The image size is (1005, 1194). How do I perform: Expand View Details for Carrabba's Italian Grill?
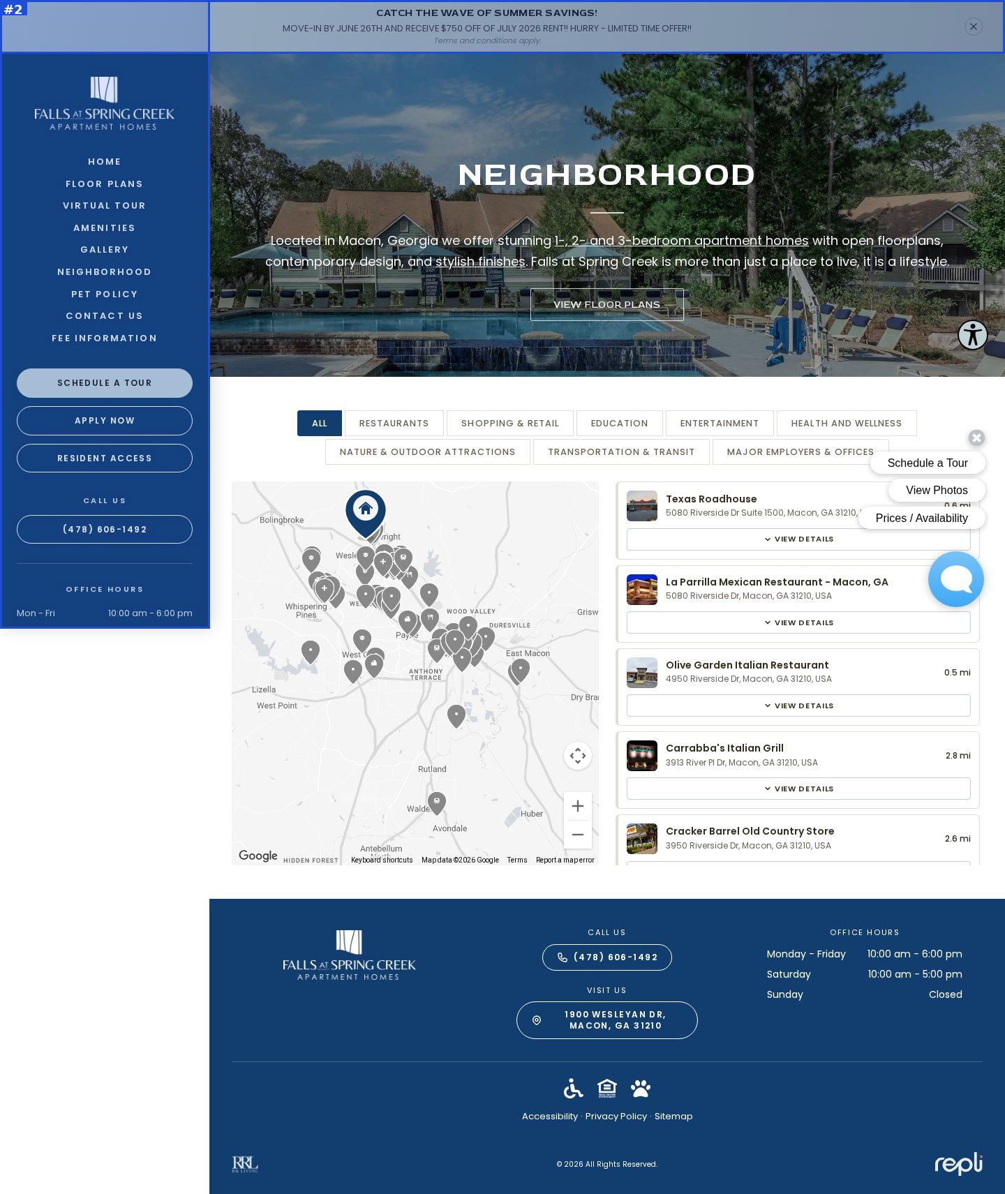tap(798, 789)
